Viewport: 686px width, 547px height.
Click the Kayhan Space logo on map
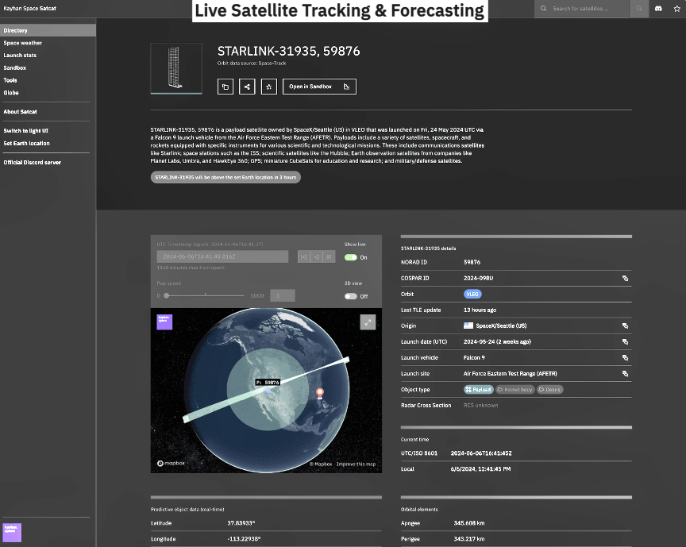(x=164, y=322)
